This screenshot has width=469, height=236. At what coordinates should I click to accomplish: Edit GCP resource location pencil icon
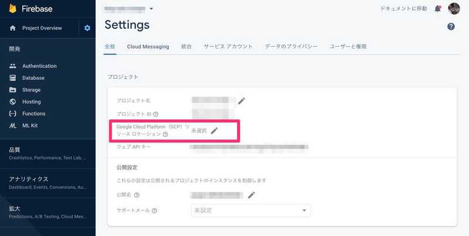coord(214,130)
